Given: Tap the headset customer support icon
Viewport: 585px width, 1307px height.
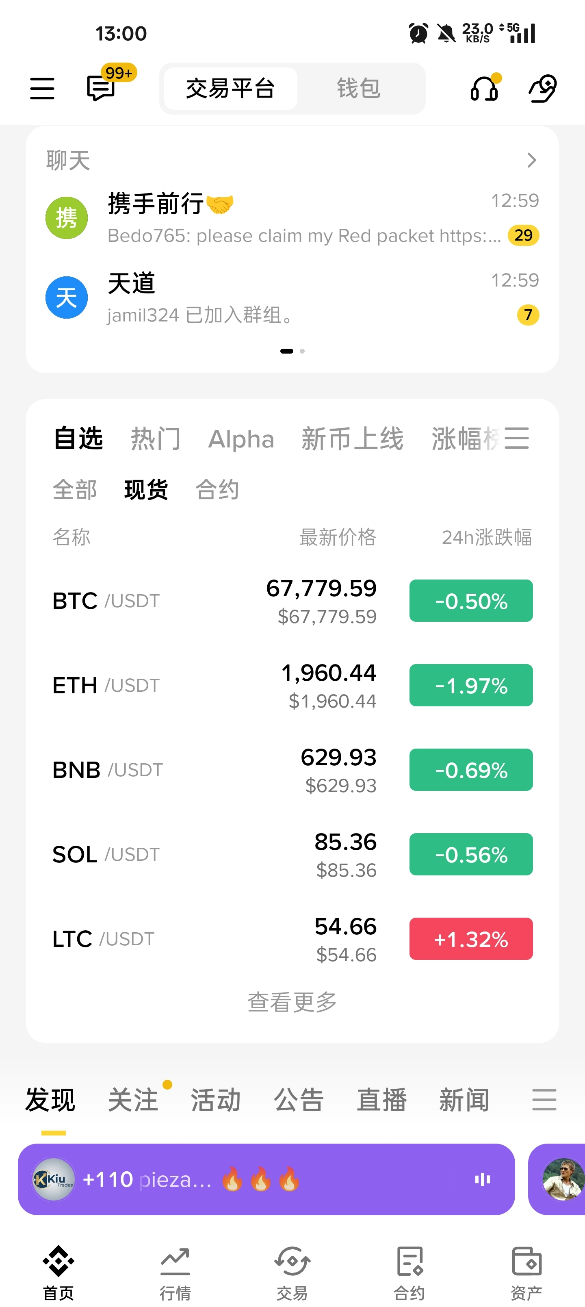Looking at the screenshot, I should click(485, 88).
